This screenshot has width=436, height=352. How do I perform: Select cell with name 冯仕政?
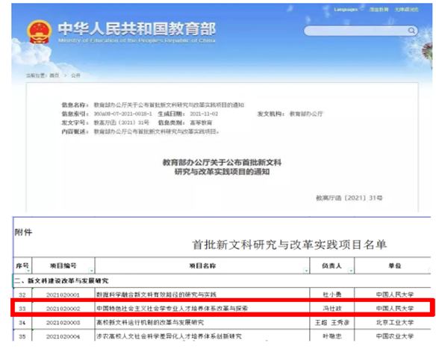tap(332, 309)
